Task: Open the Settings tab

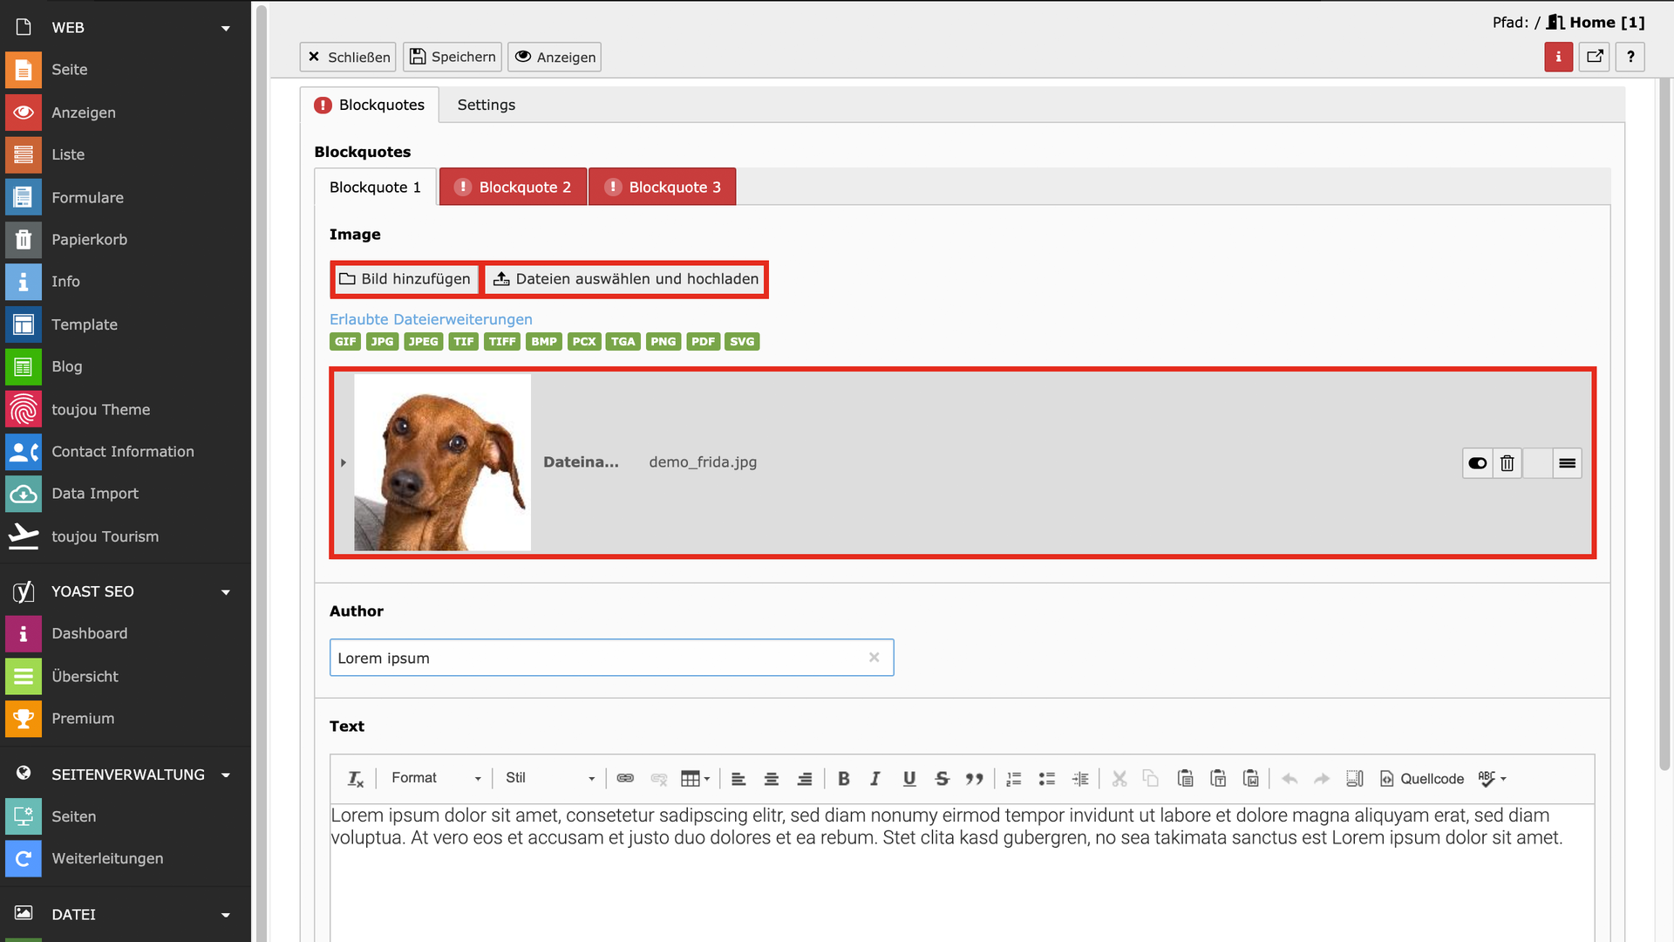Action: tap(486, 105)
